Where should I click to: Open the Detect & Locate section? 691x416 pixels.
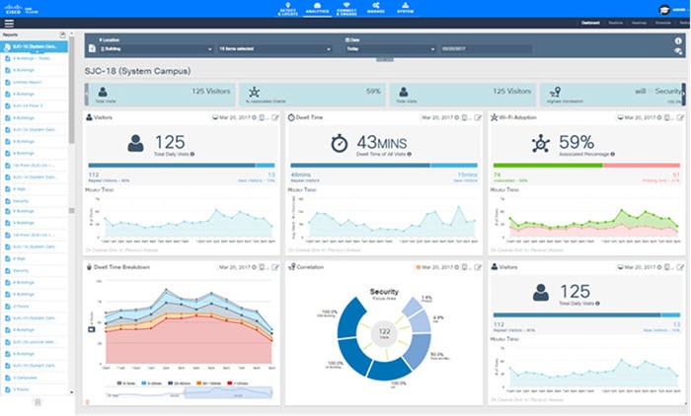coord(287,9)
